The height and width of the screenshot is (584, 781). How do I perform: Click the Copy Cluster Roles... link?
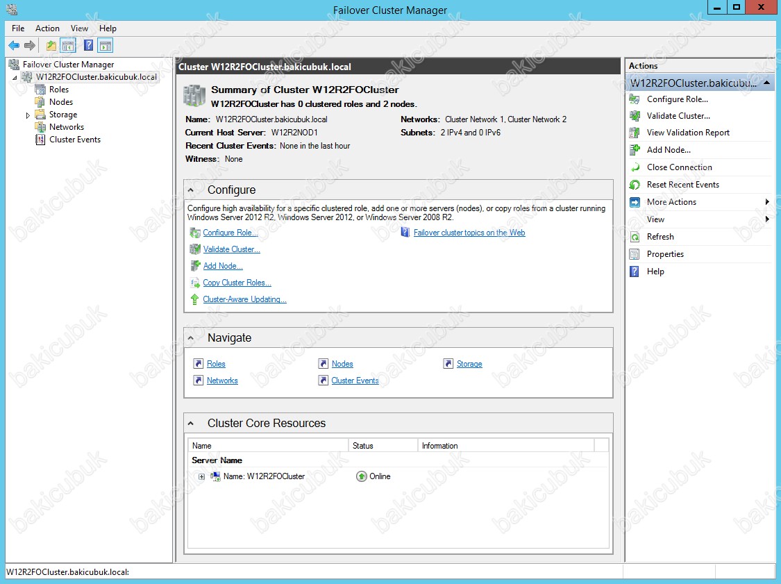[x=237, y=283]
